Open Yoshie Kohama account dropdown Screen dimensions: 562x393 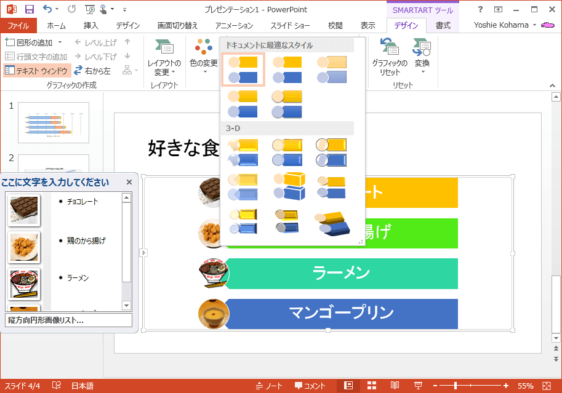(505, 25)
